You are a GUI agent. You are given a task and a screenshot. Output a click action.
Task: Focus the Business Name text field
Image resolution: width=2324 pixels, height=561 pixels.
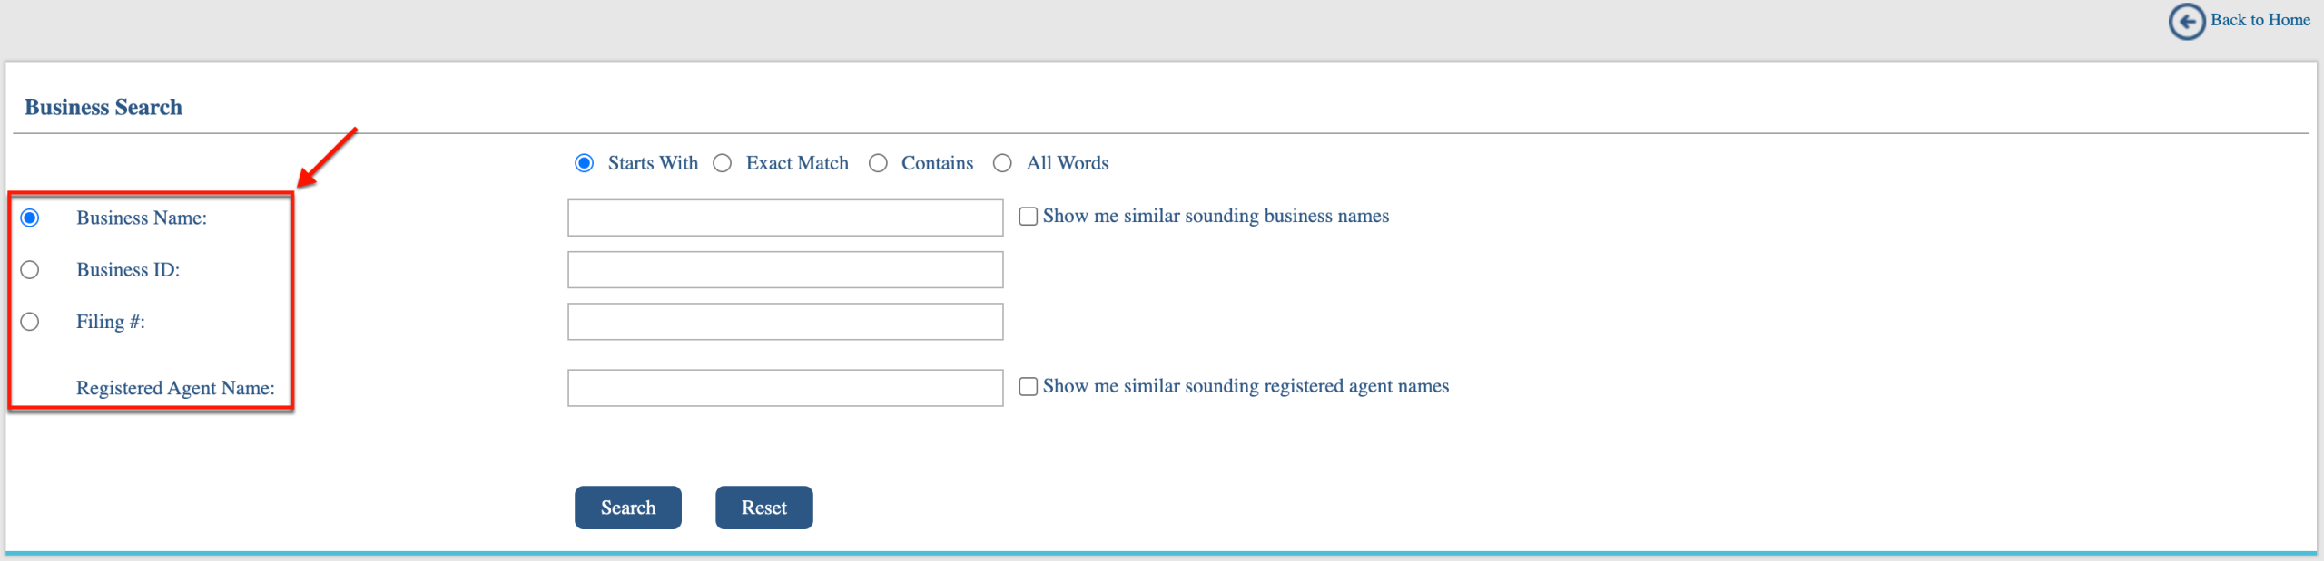pyautogui.click(x=785, y=218)
